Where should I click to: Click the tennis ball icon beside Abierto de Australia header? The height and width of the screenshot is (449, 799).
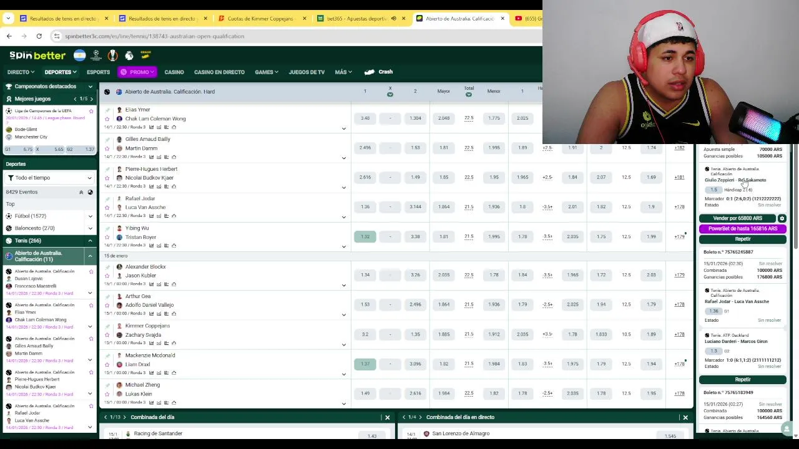coord(107,92)
